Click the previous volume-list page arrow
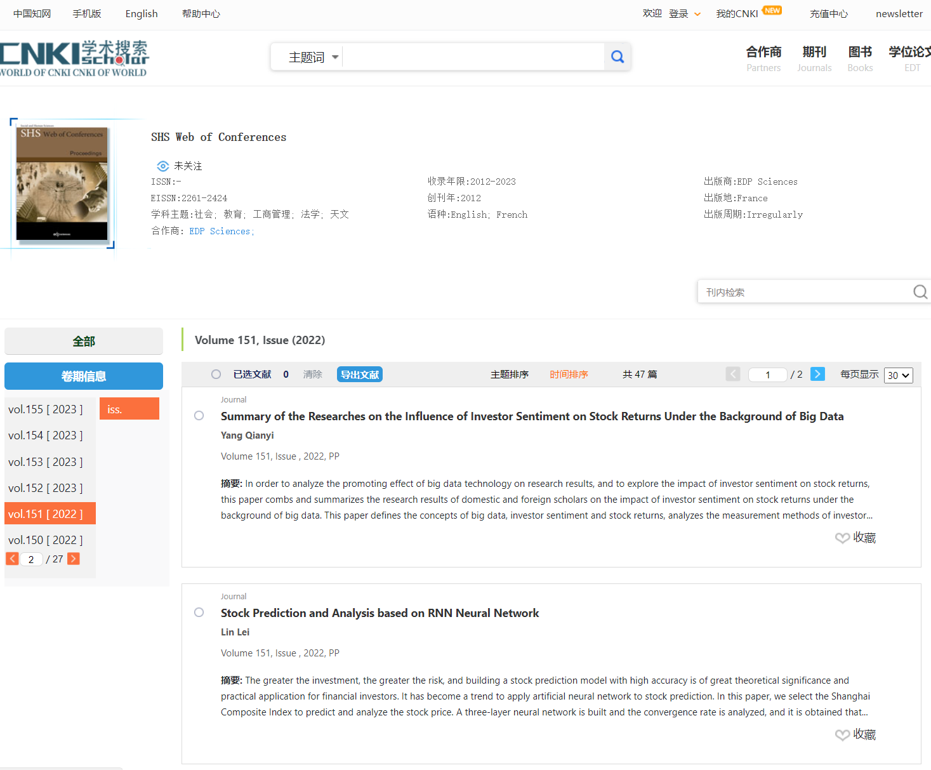Screen dimensions: 931x770 pos(12,559)
